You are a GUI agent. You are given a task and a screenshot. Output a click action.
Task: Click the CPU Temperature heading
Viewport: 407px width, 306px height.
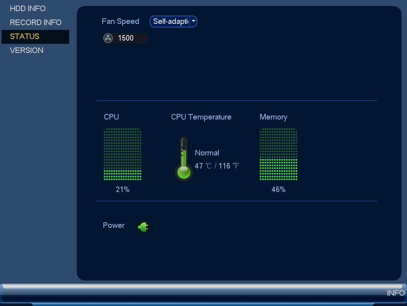(201, 117)
